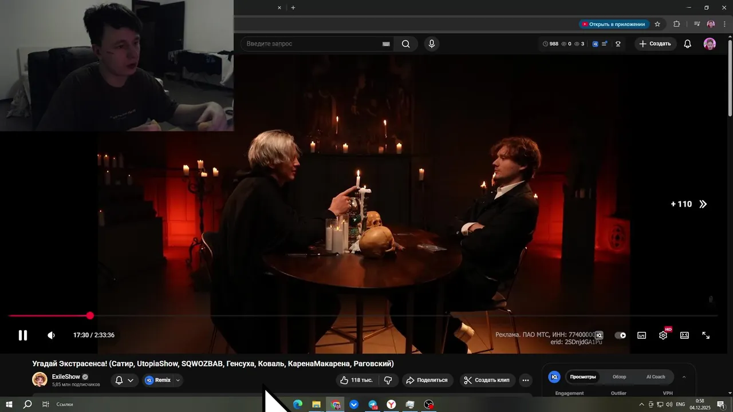Pause the video playback
This screenshot has width=733, height=412.
[23, 335]
